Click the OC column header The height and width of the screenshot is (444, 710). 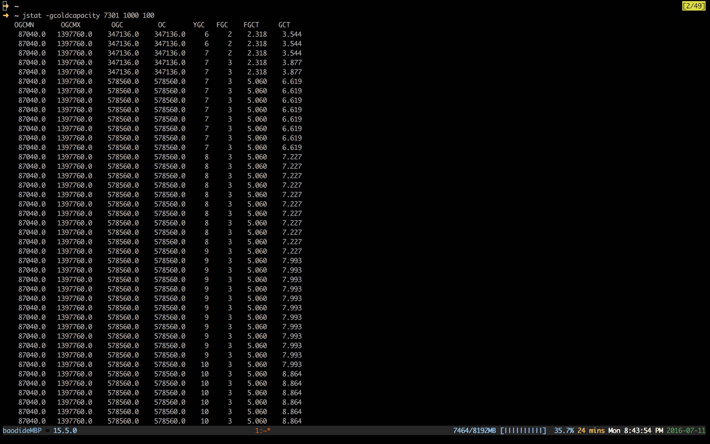click(162, 25)
